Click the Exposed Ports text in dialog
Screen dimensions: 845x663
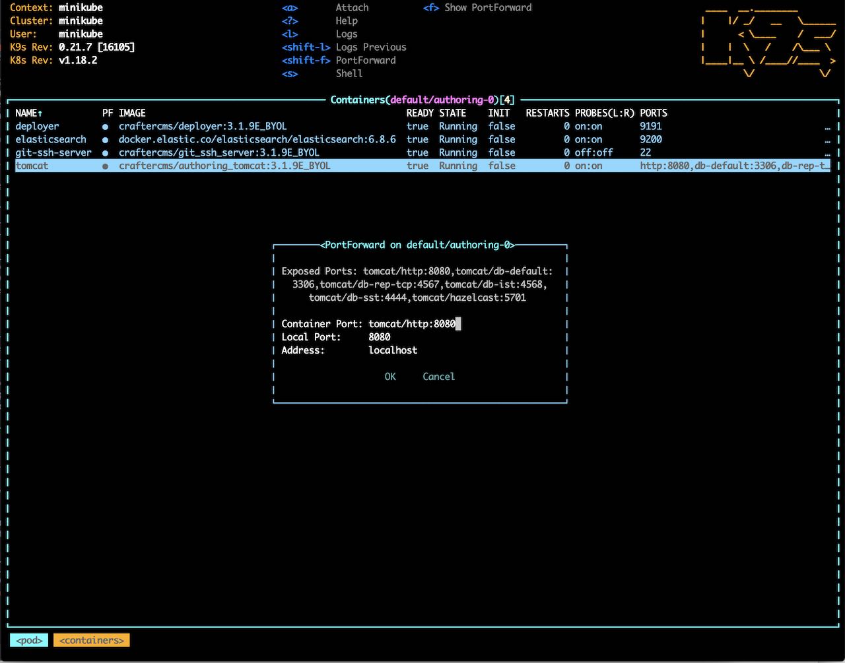417,284
